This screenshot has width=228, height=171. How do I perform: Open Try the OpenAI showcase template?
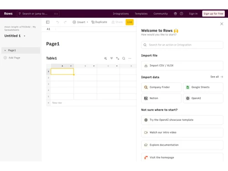pyautogui.click(x=182, y=120)
